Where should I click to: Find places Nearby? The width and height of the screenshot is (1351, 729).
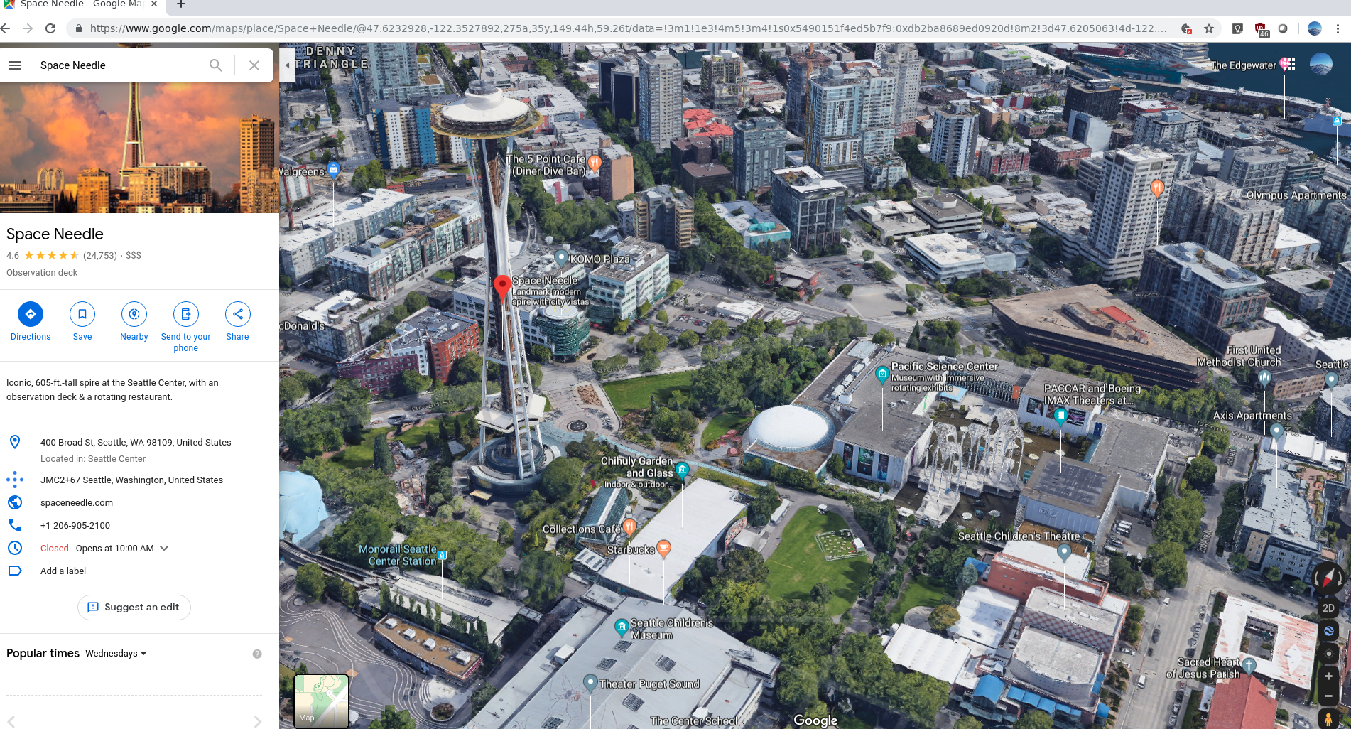pyautogui.click(x=134, y=314)
